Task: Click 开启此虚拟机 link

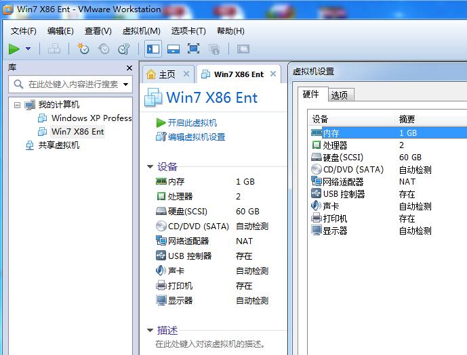Action: click(x=192, y=122)
